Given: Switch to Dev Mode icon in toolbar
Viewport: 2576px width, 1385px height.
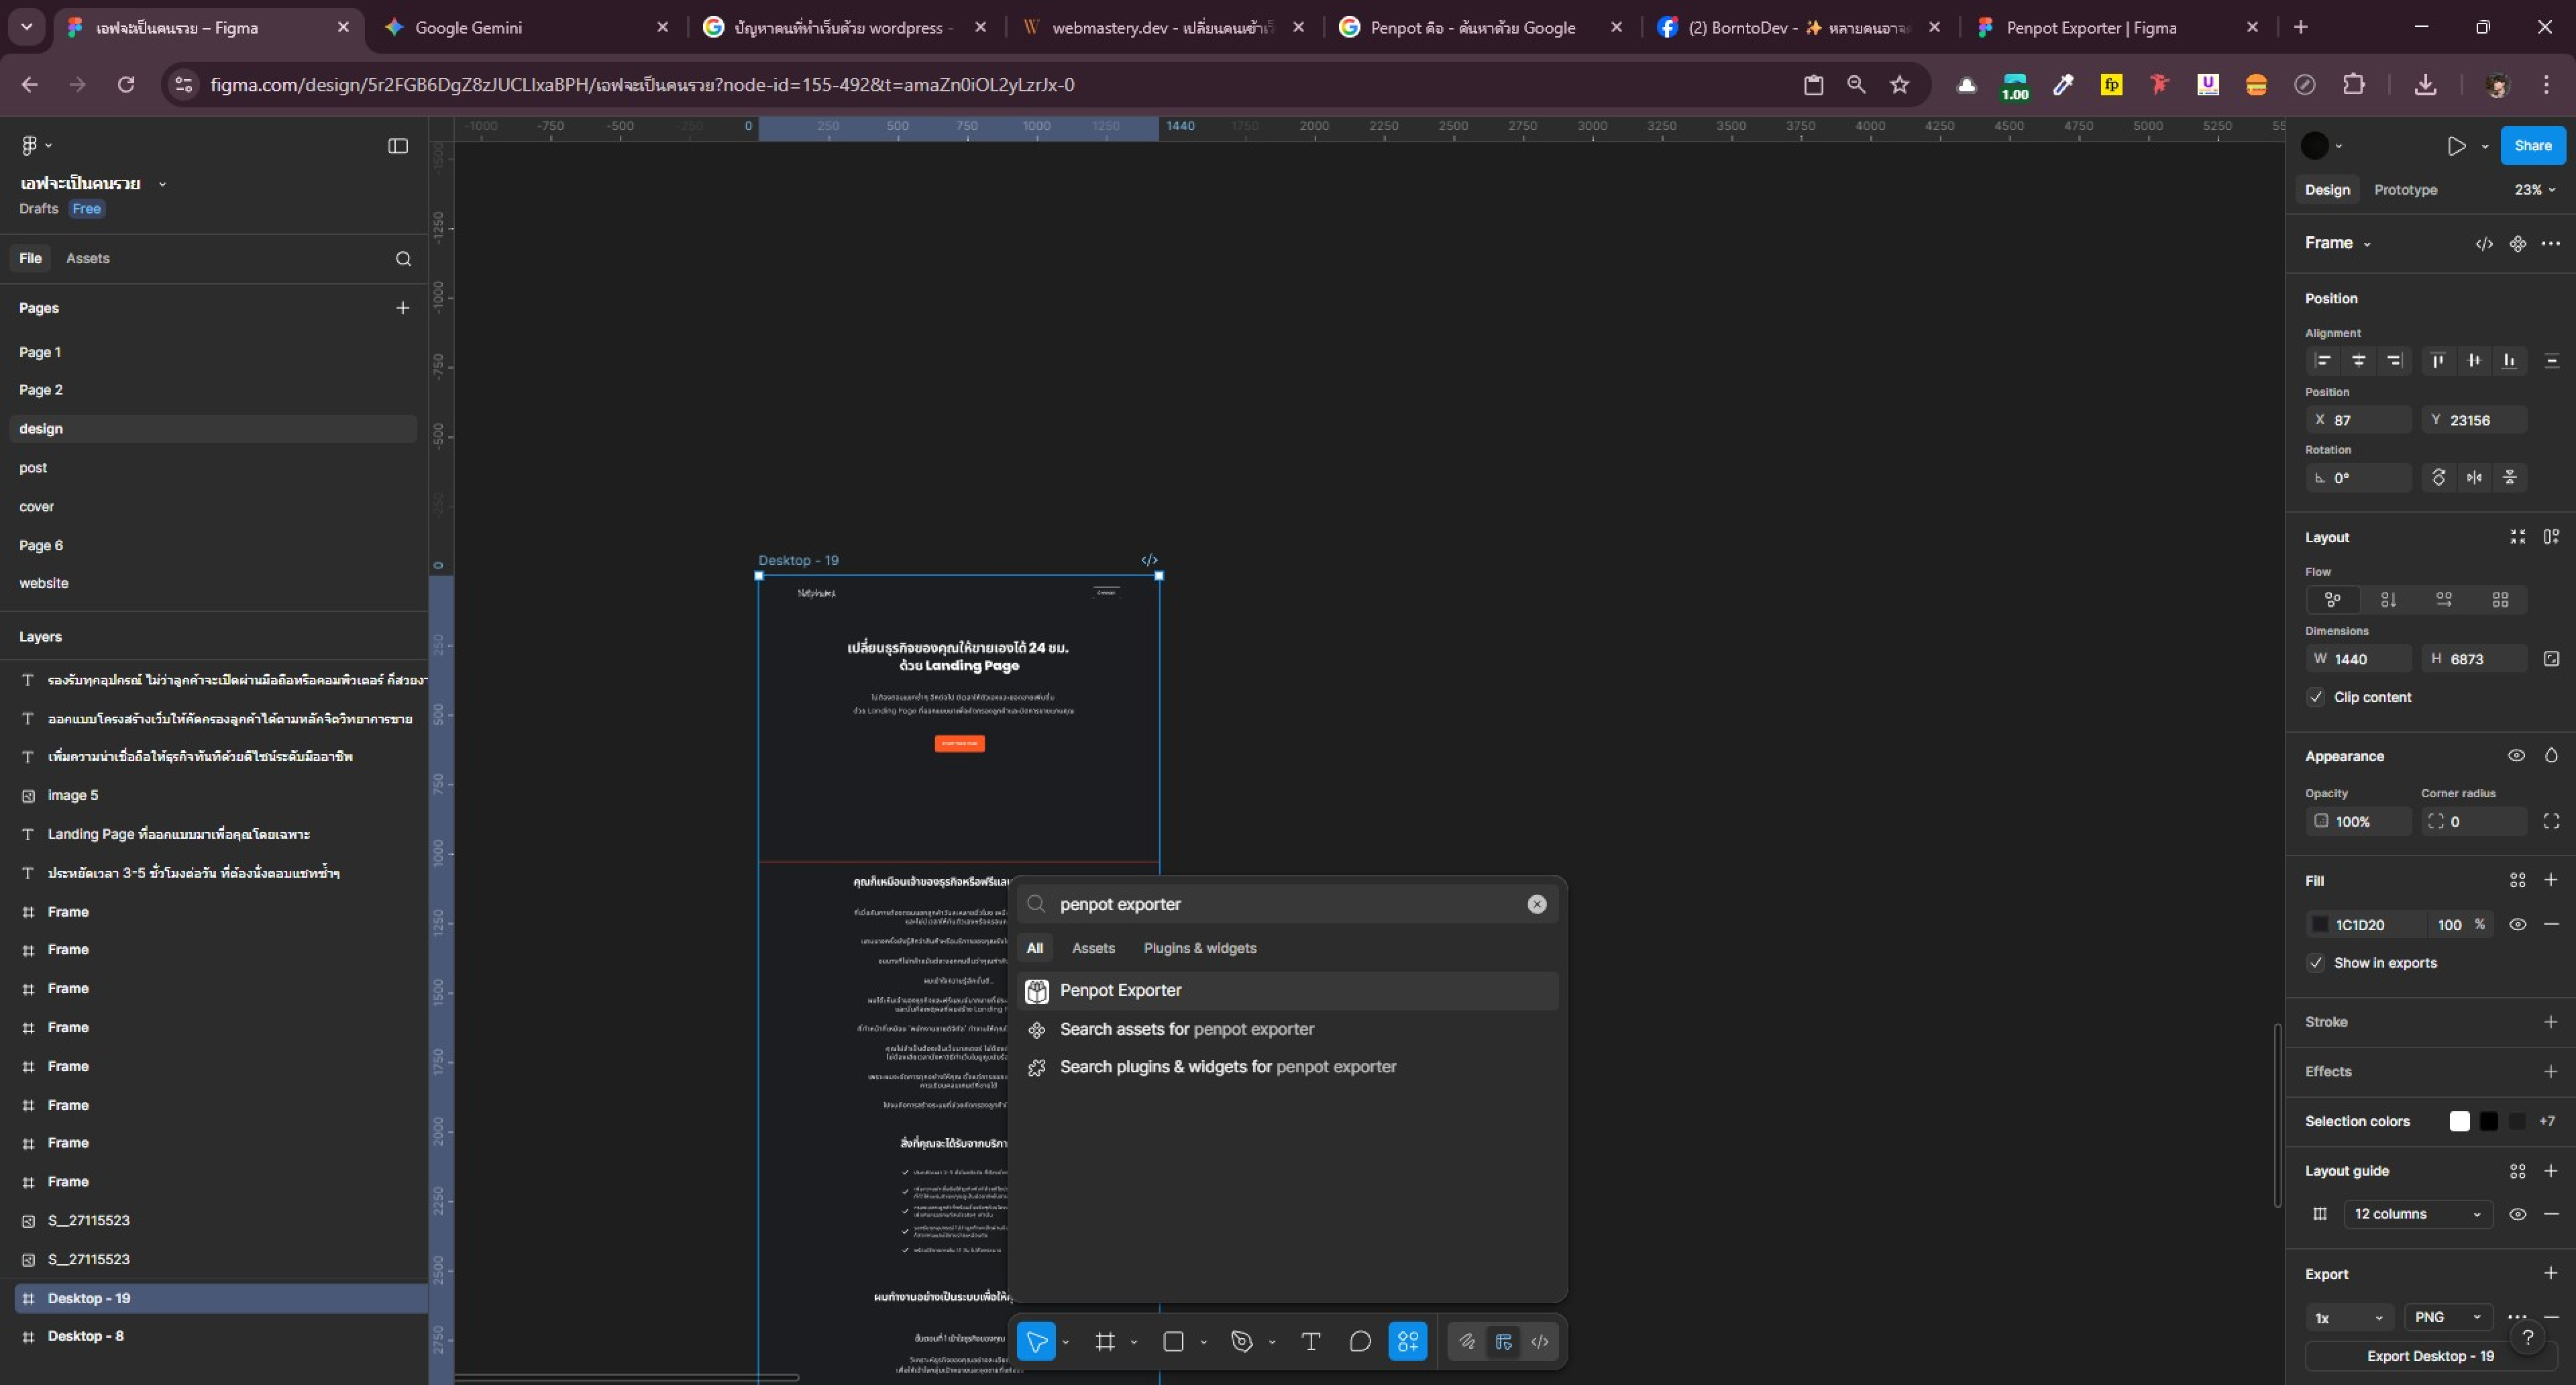Looking at the screenshot, I should click(1540, 1342).
